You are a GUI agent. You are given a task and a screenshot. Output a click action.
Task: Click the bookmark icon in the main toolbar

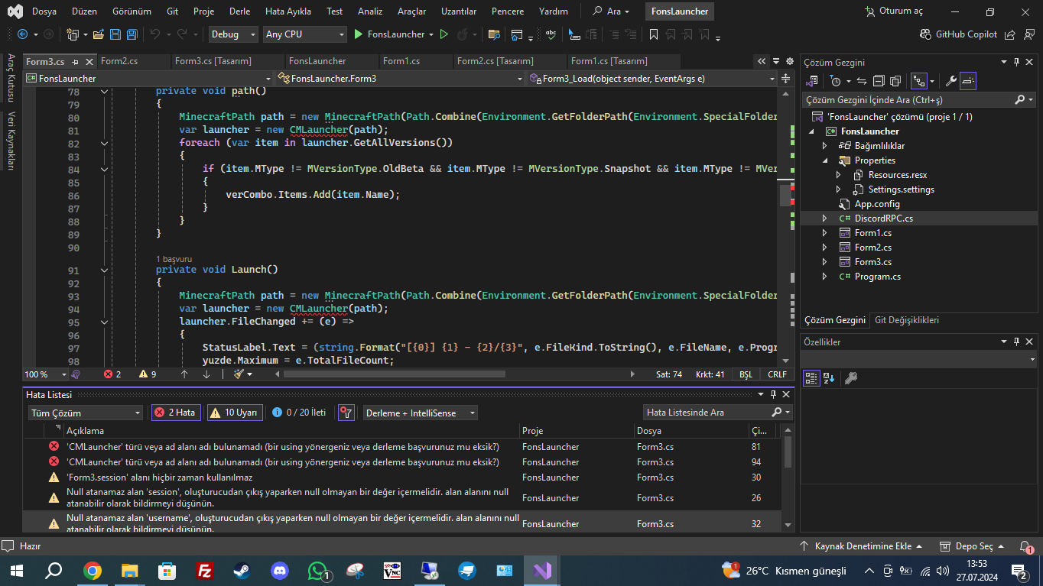[653, 34]
